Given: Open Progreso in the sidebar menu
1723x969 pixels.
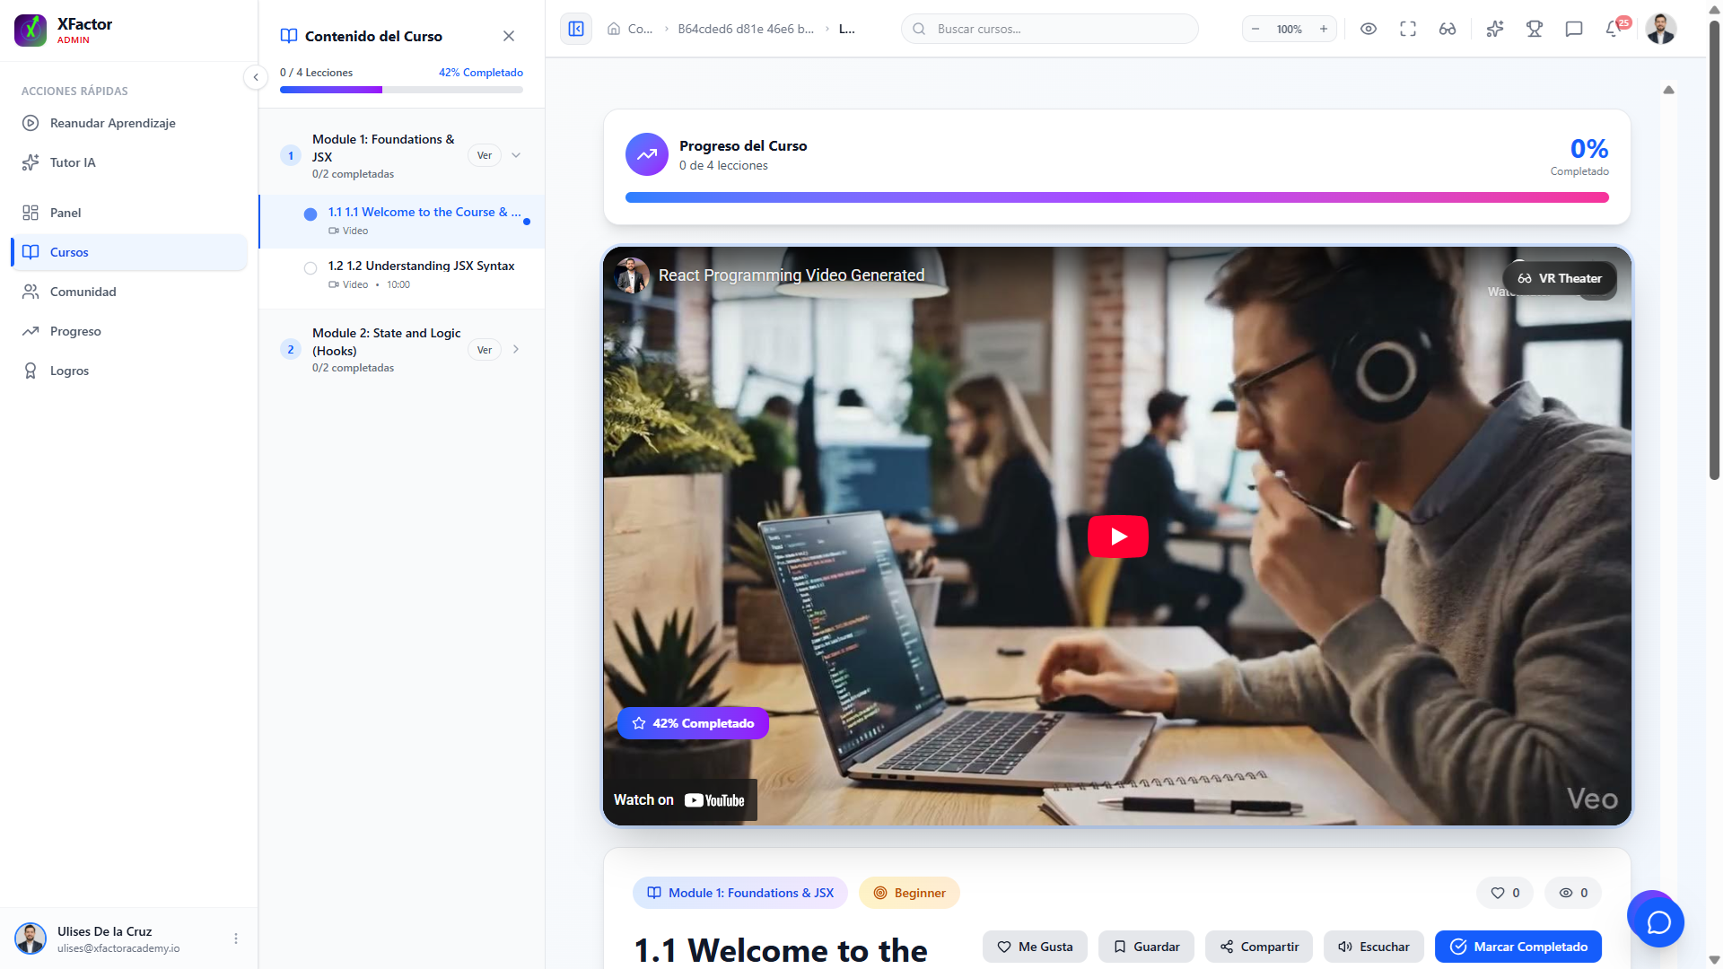Looking at the screenshot, I should [75, 331].
